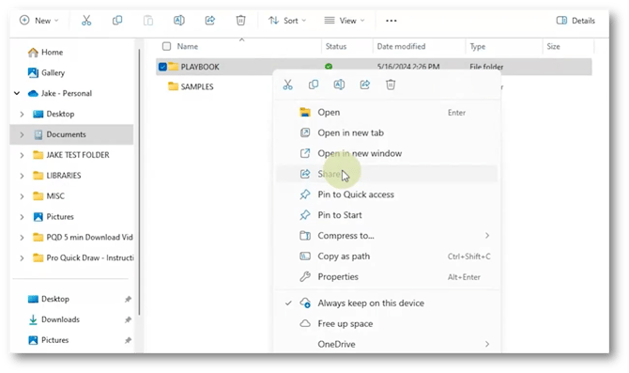Expand the OneDrive Desktop folder chevron
The image size is (629, 373).
click(22, 114)
